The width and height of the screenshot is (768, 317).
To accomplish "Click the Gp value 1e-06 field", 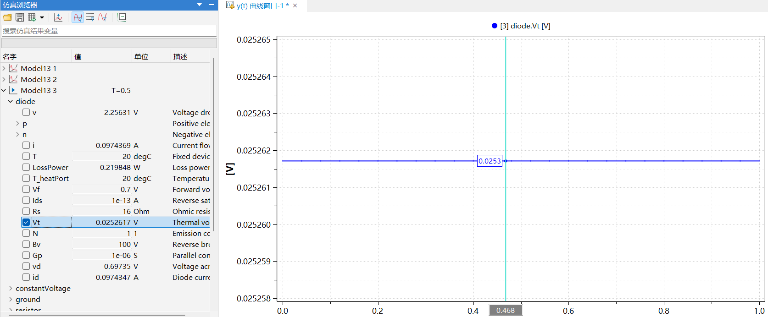I will 102,255.
